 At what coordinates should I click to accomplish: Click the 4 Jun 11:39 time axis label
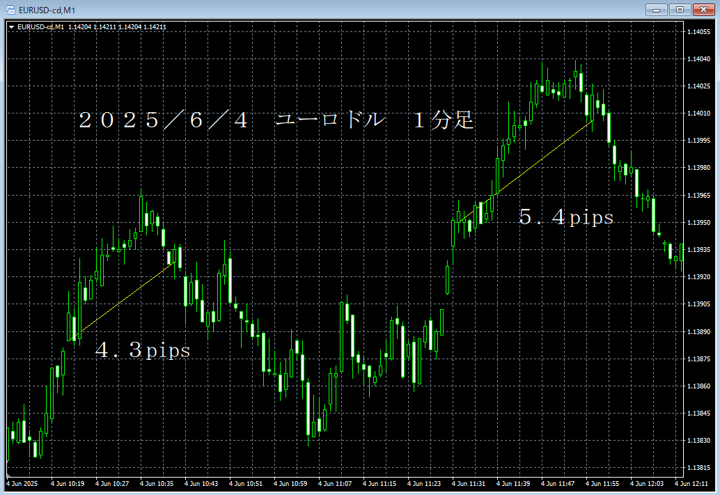click(x=513, y=484)
